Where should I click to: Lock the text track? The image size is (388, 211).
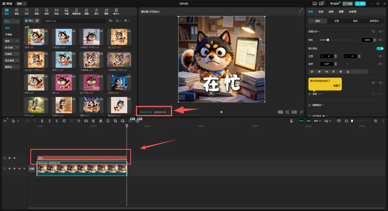[x=9, y=158]
